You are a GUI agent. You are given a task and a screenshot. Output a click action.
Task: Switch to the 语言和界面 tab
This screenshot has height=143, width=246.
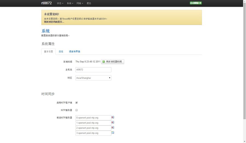pos(74,52)
